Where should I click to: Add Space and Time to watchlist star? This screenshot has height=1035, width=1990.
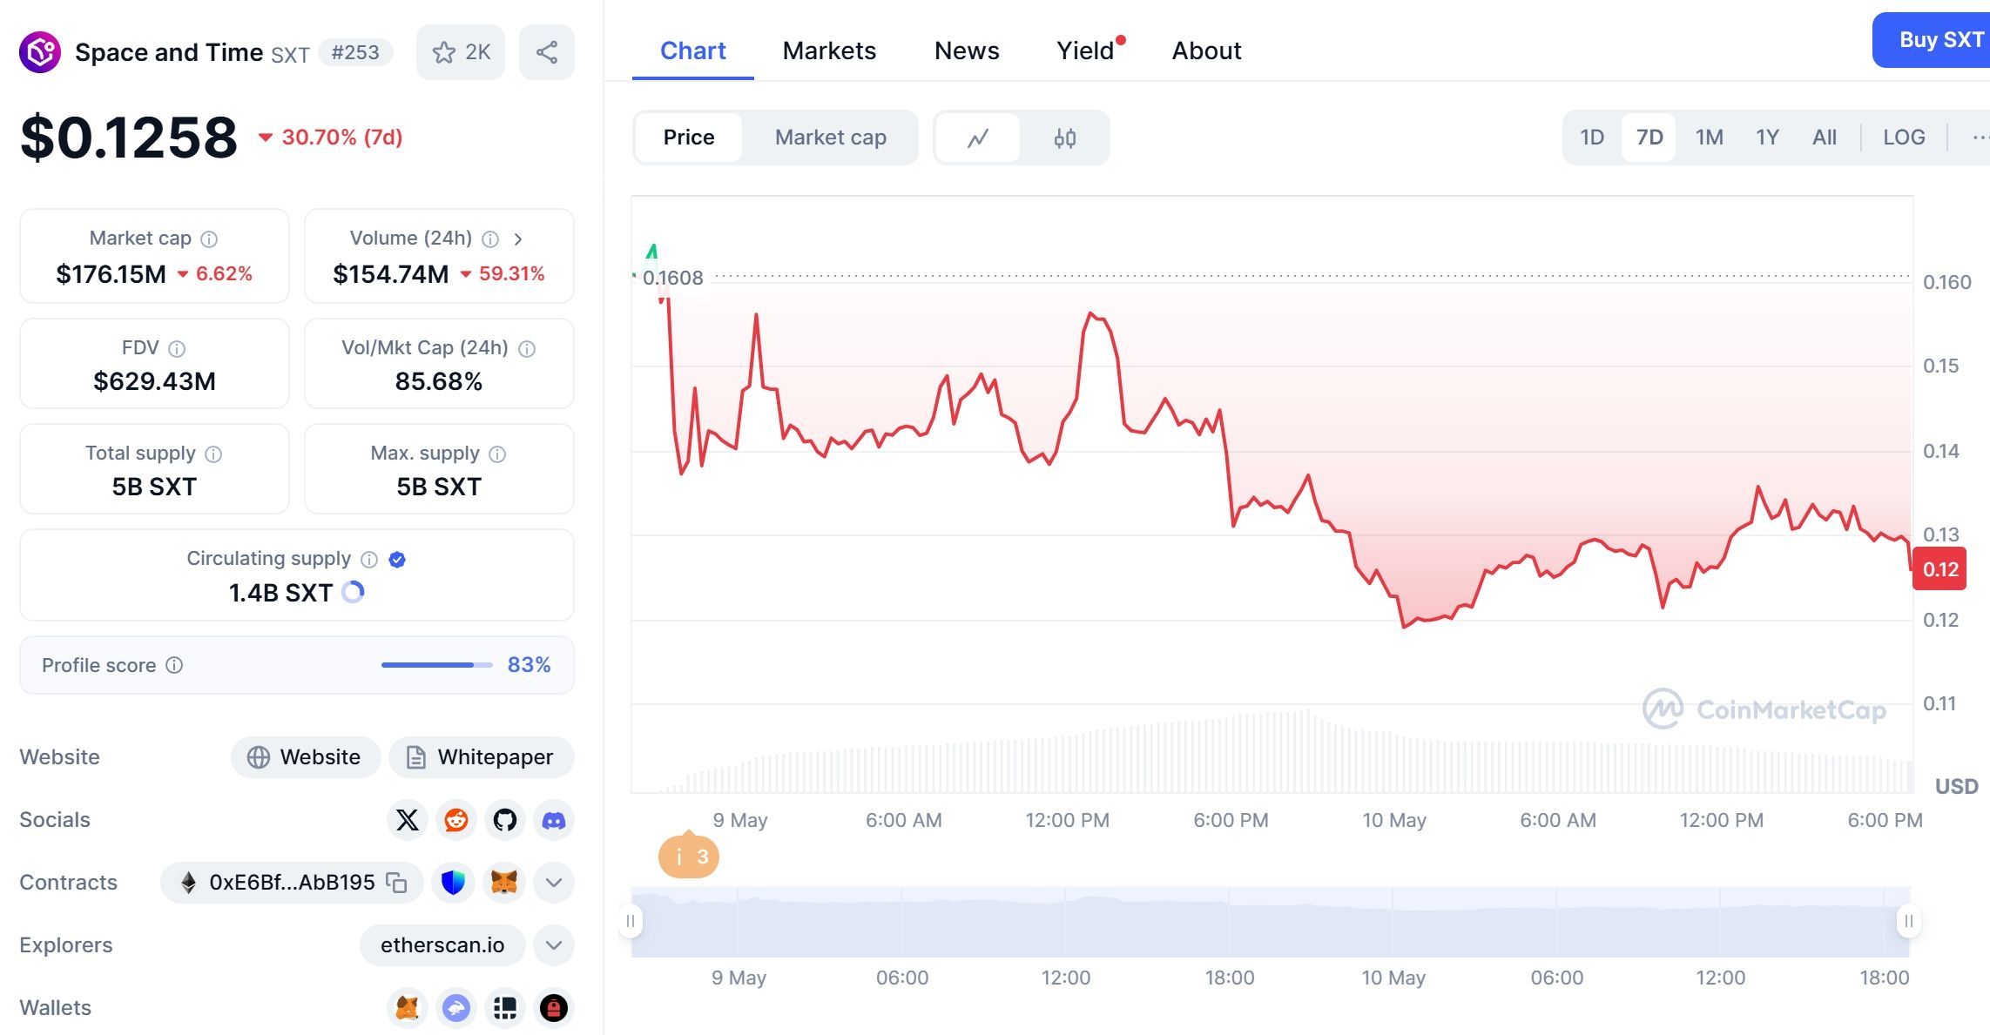point(446,51)
